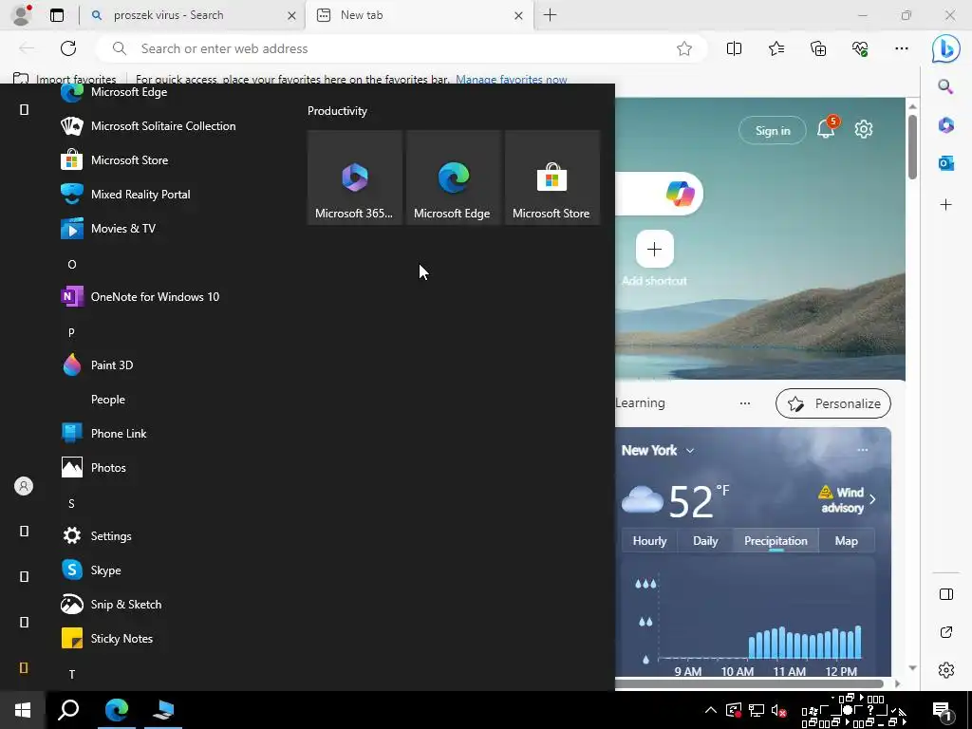Screen dimensions: 972x729
Task: Add this page to favorites star icon
Action: coord(683,48)
